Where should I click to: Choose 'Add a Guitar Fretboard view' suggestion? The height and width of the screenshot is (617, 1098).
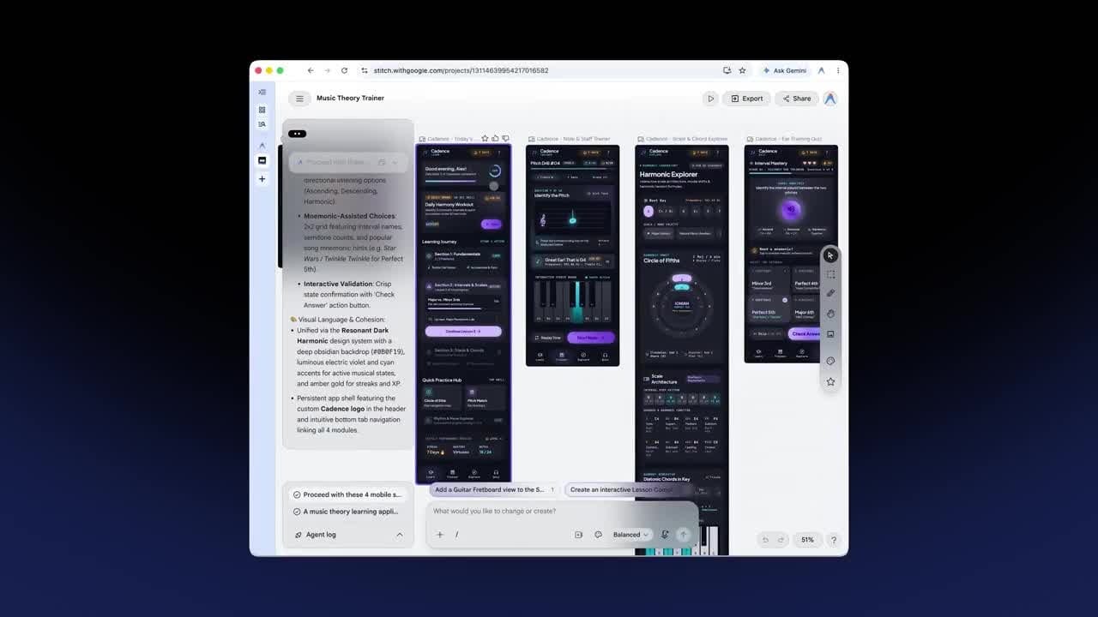[x=493, y=490]
